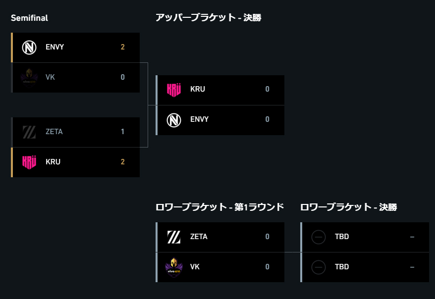Click ENVY's score of 2 in Semifinal
435x299 pixels.
(122, 47)
